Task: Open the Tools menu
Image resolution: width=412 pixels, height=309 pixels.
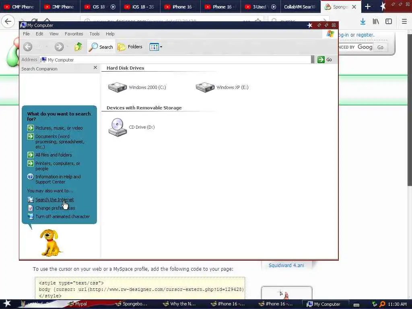Action: (94, 34)
